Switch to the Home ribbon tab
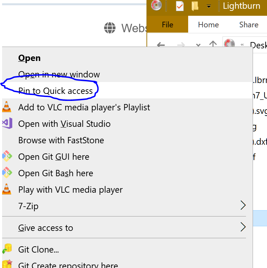Screen dimensions: 267x268 (x=208, y=25)
